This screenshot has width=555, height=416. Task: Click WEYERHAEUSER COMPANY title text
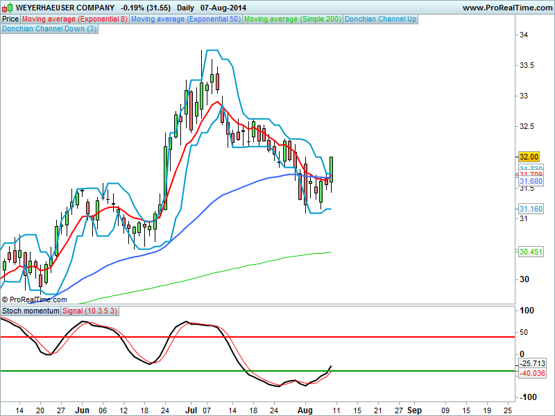(x=65, y=8)
